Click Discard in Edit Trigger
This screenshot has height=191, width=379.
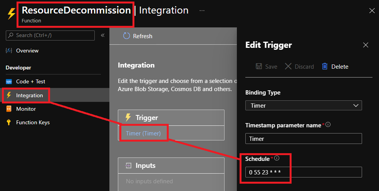[x=299, y=67]
